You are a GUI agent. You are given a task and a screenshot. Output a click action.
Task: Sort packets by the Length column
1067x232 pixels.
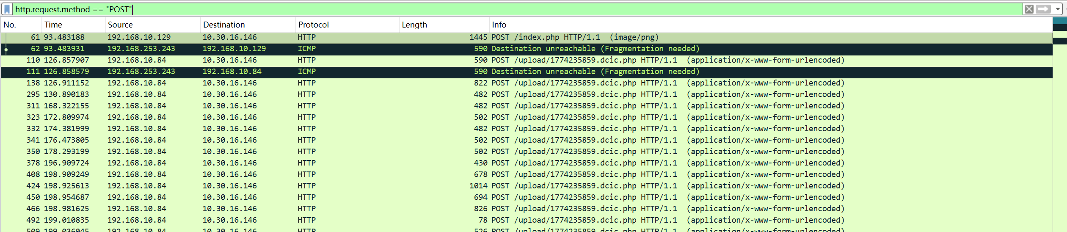pyautogui.click(x=444, y=25)
